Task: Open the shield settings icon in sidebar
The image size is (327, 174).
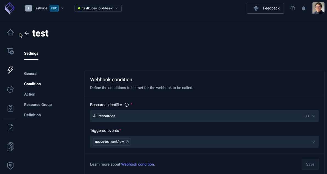Action: click(10, 166)
